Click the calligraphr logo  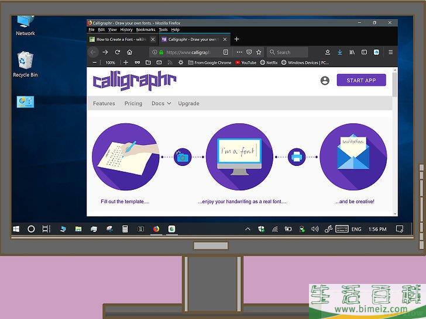click(135, 81)
